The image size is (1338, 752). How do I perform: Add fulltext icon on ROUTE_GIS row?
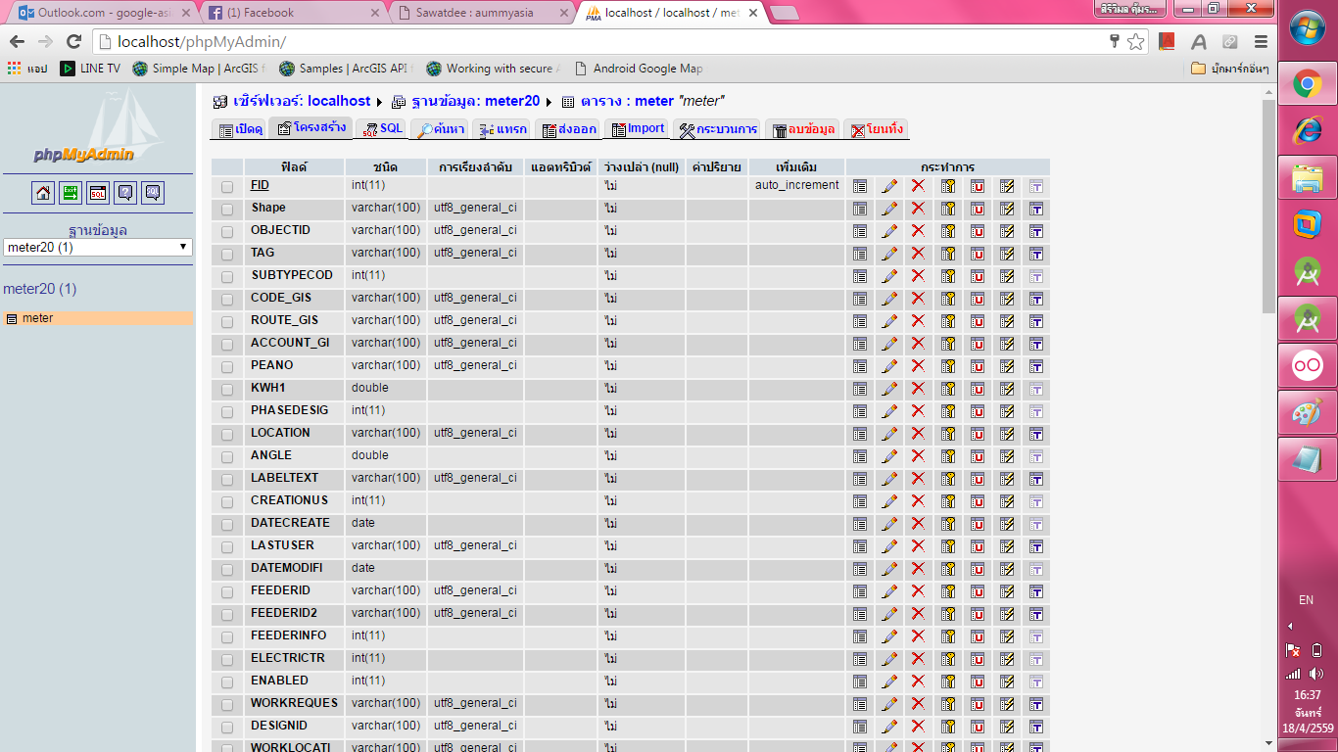pos(1036,321)
